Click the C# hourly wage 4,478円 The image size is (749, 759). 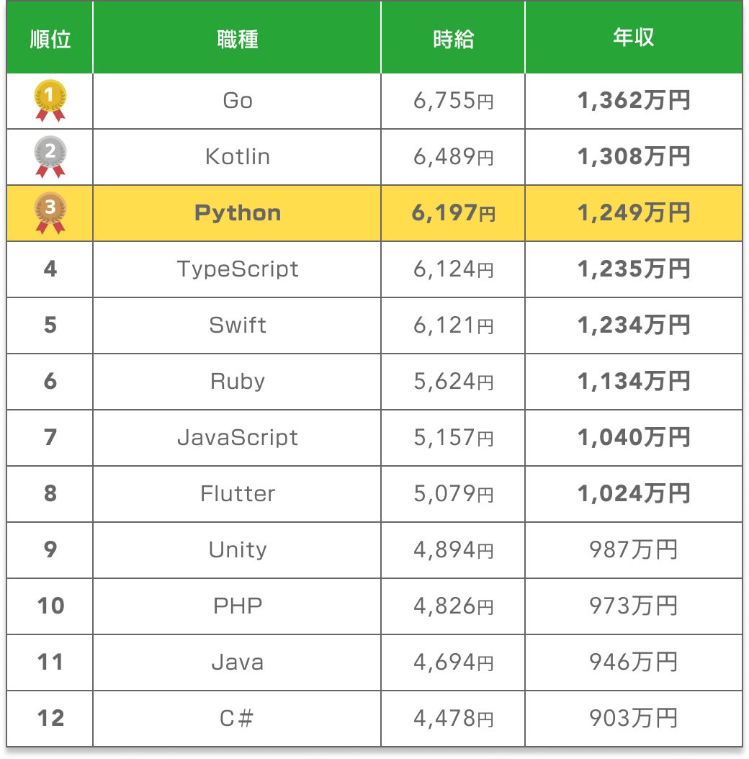(453, 718)
